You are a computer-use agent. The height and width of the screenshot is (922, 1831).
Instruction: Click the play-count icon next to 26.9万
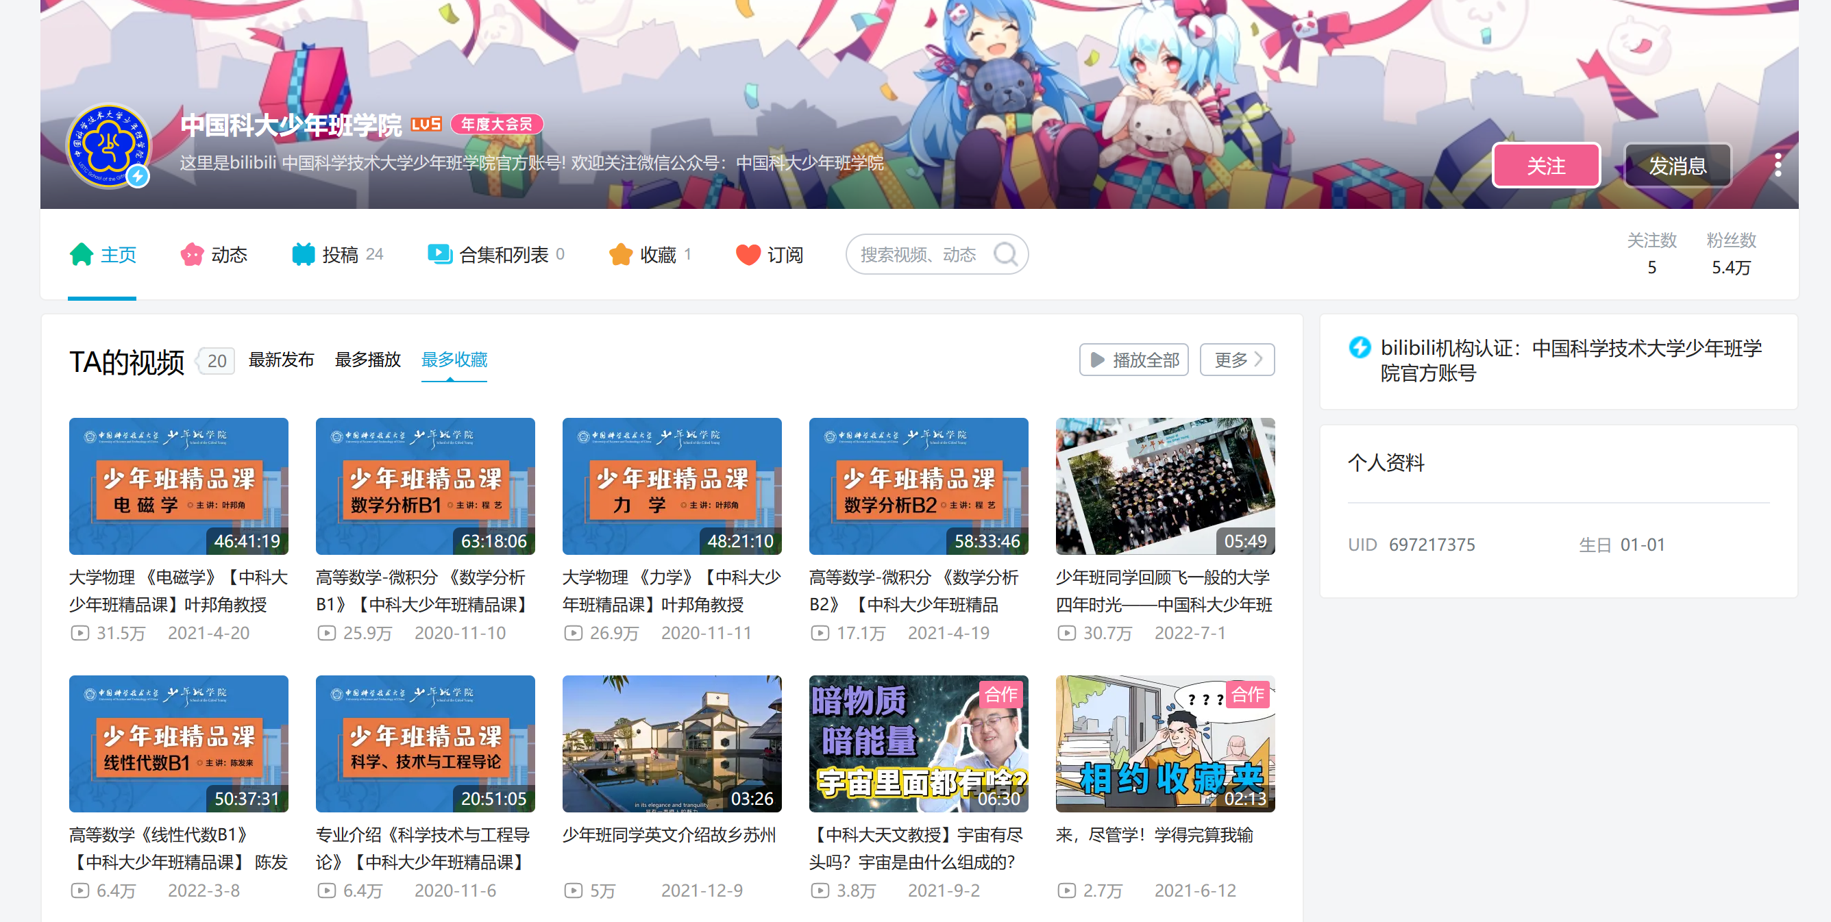pos(573,632)
